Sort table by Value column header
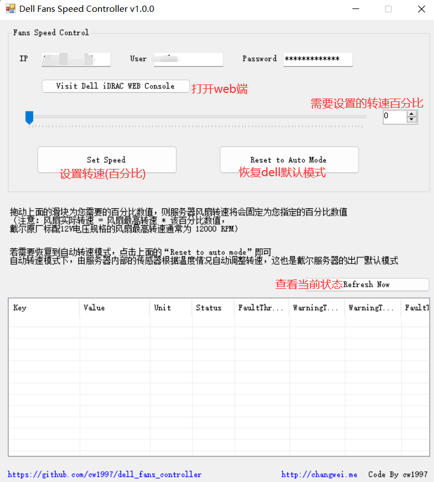The width and height of the screenshot is (434, 482). pyautogui.click(x=114, y=308)
